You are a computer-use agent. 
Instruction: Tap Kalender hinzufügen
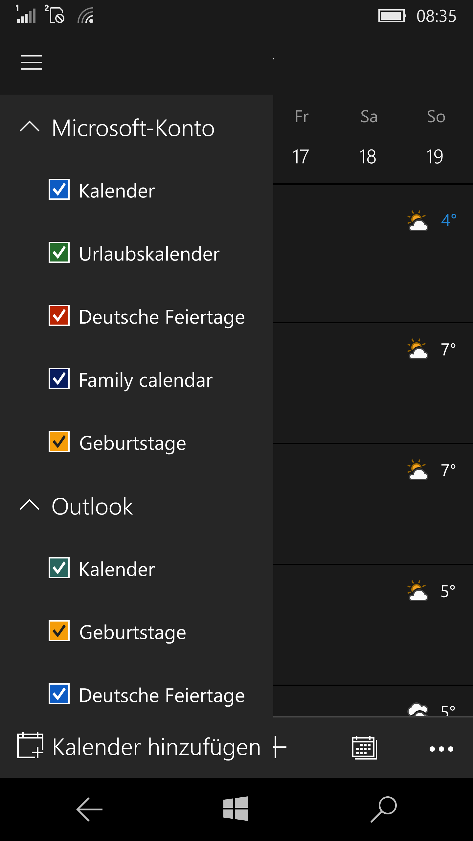[x=156, y=747]
